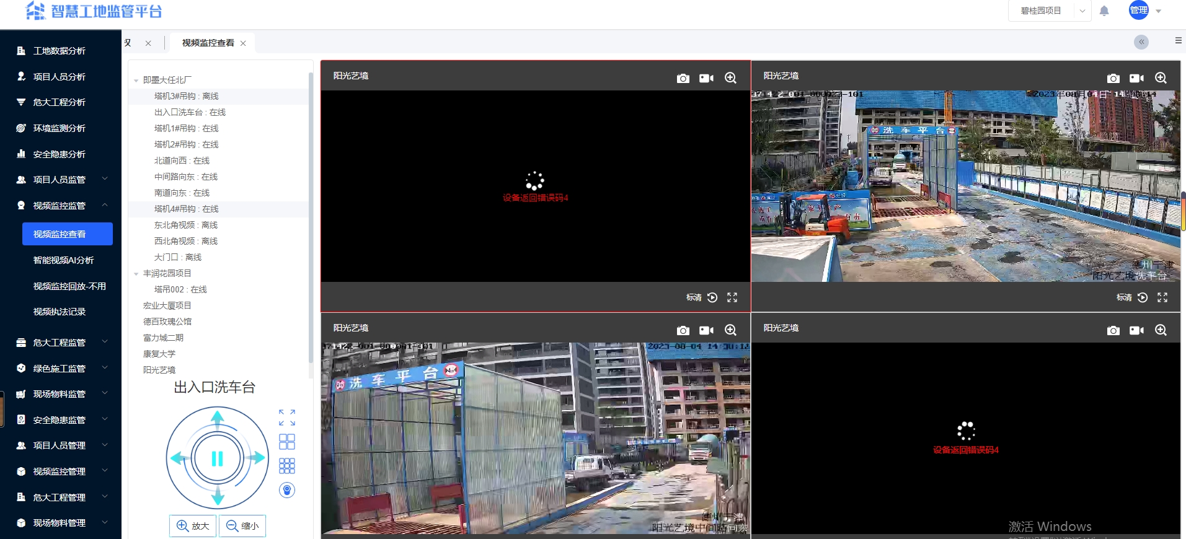The height and width of the screenshot is (539, 1186).
Task: Open playback icon in top-right panel footer
Action: [1143, 297]
